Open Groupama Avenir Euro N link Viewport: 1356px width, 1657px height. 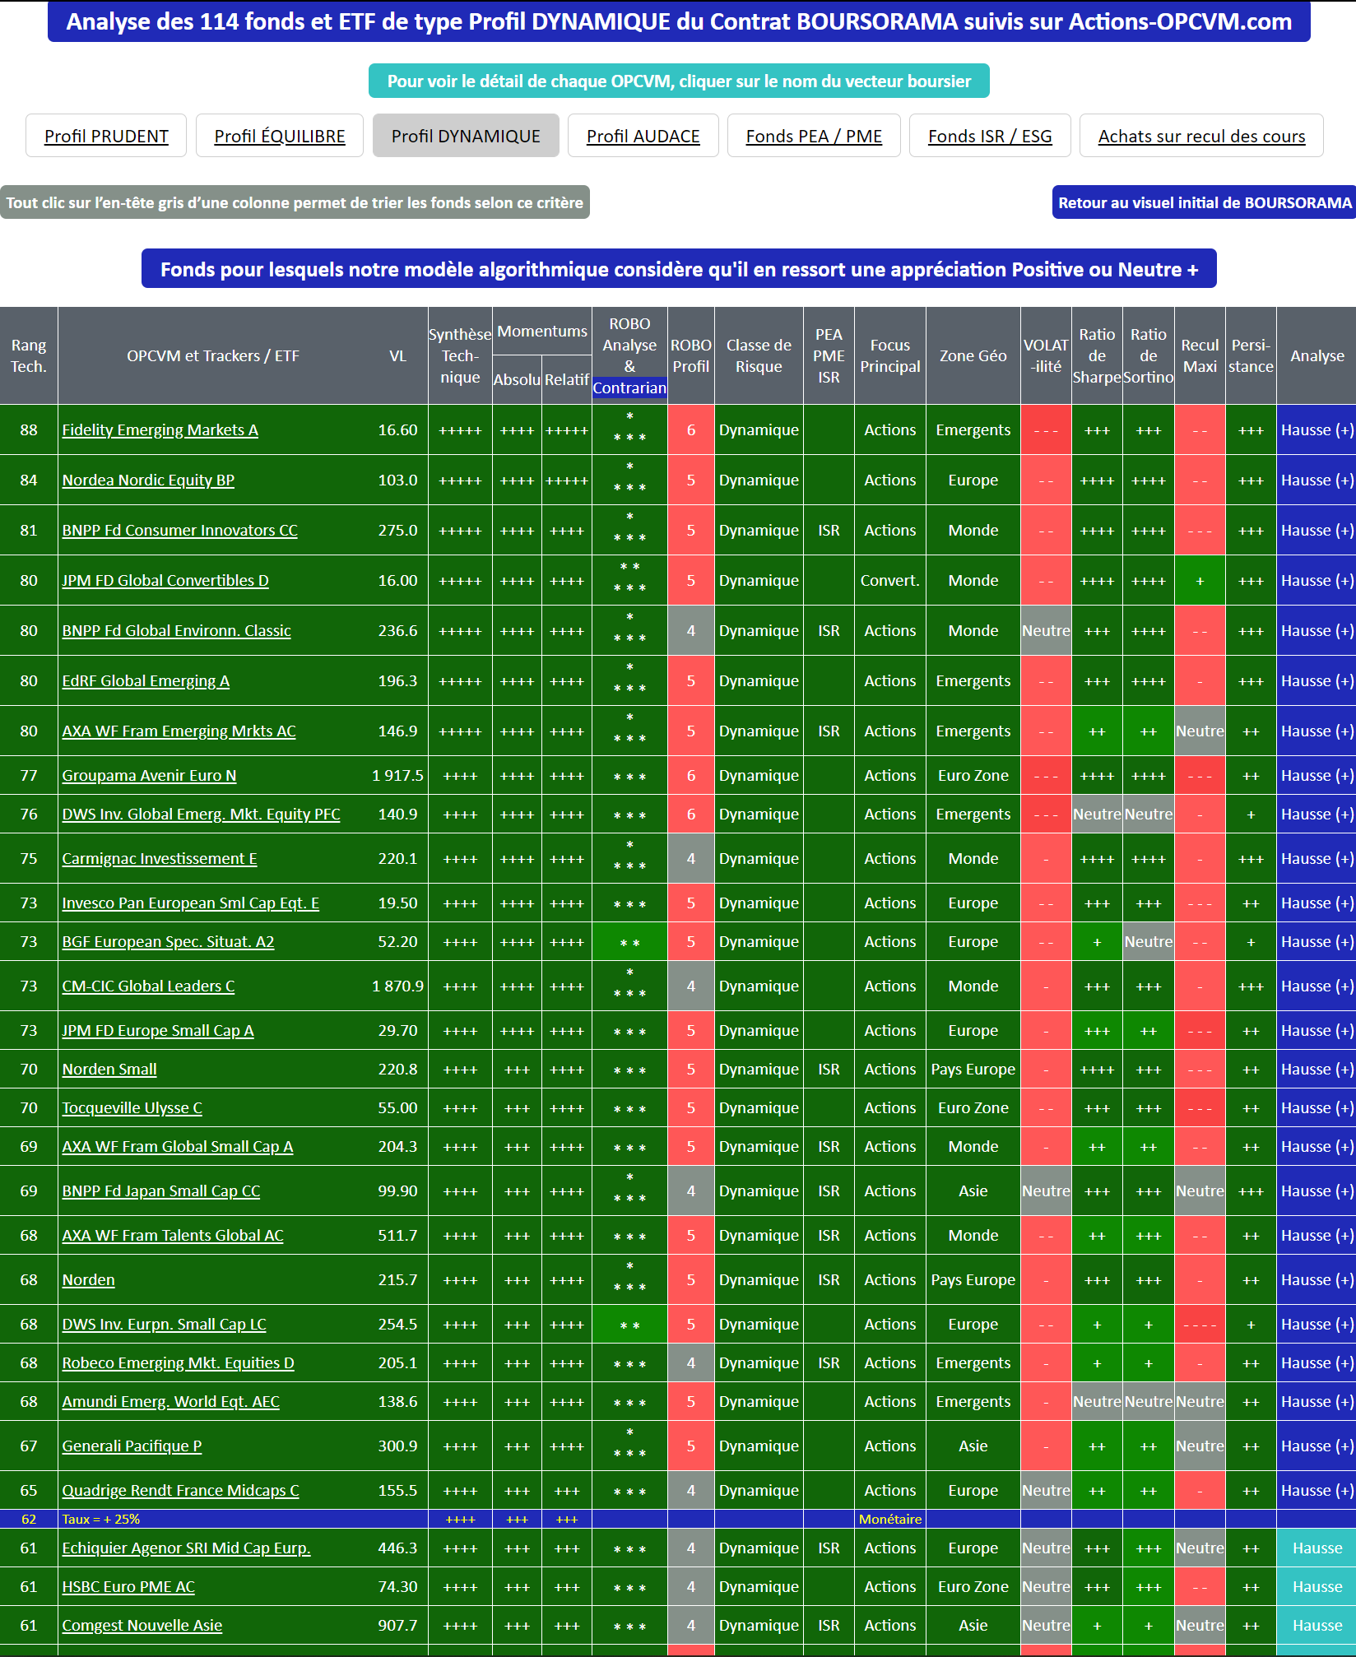(150, 775)
